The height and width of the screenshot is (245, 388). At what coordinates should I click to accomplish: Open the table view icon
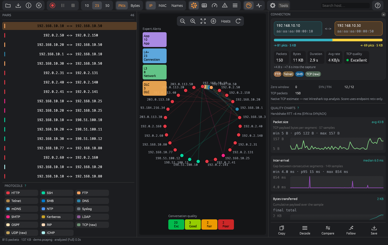point(204,5)
